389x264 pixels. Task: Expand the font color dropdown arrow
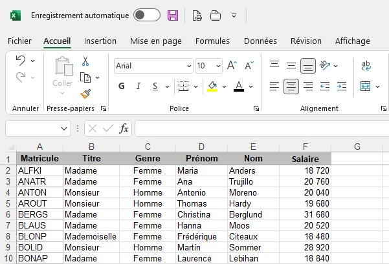coord(251,86)
